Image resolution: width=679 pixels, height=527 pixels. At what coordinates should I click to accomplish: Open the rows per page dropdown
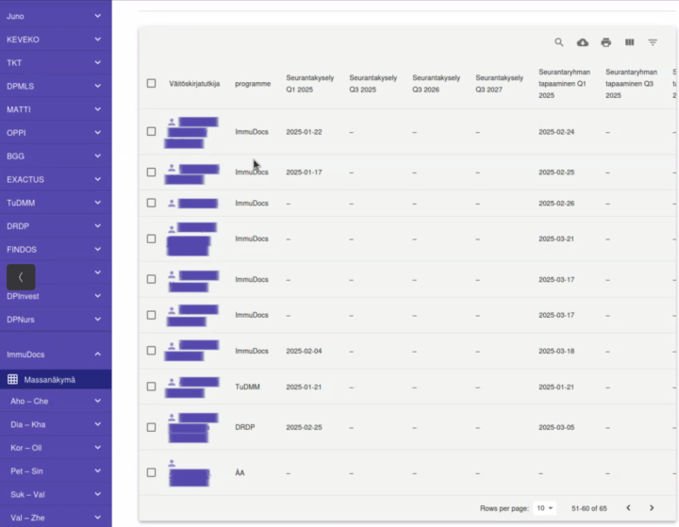click(544, 508)
